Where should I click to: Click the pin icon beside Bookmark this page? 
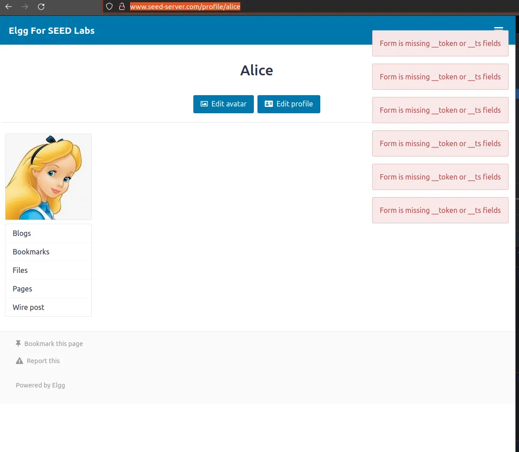coord(19,344)
